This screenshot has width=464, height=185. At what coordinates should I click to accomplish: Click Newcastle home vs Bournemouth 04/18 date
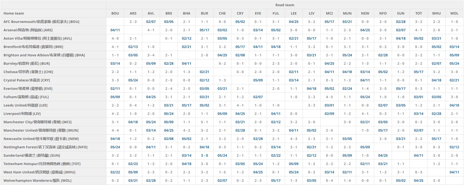pyautogui.click(x=115, y=139)
